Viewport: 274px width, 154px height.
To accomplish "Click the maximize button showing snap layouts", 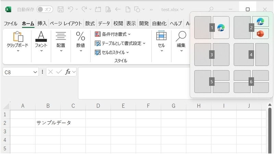I will (248, 10).
